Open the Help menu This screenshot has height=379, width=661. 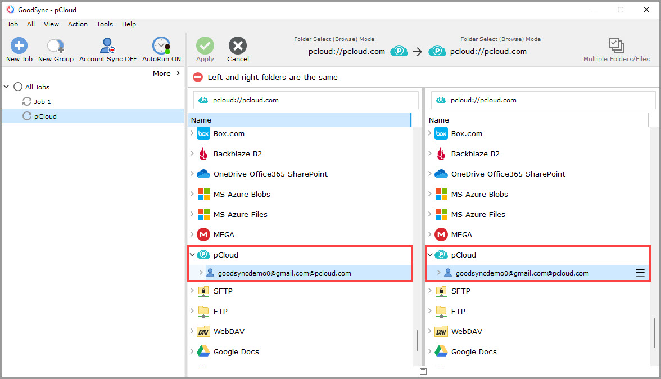click(129, 24)
